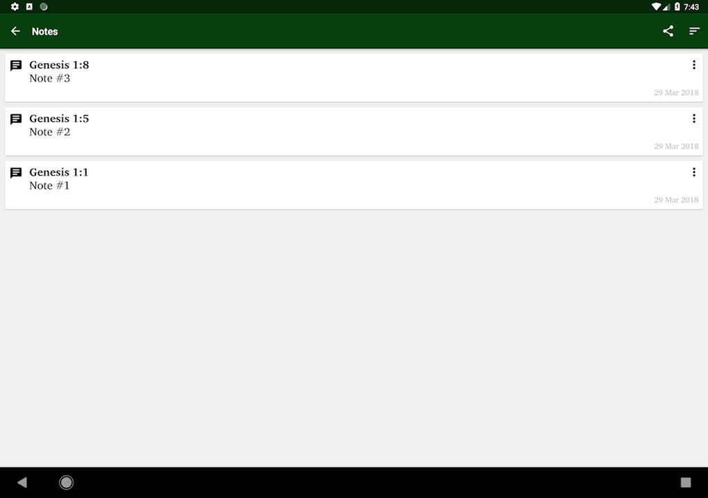The image size is (708, 498).
Task: Click note icon beside Genesis 1:5
Action: coord(16,119)
